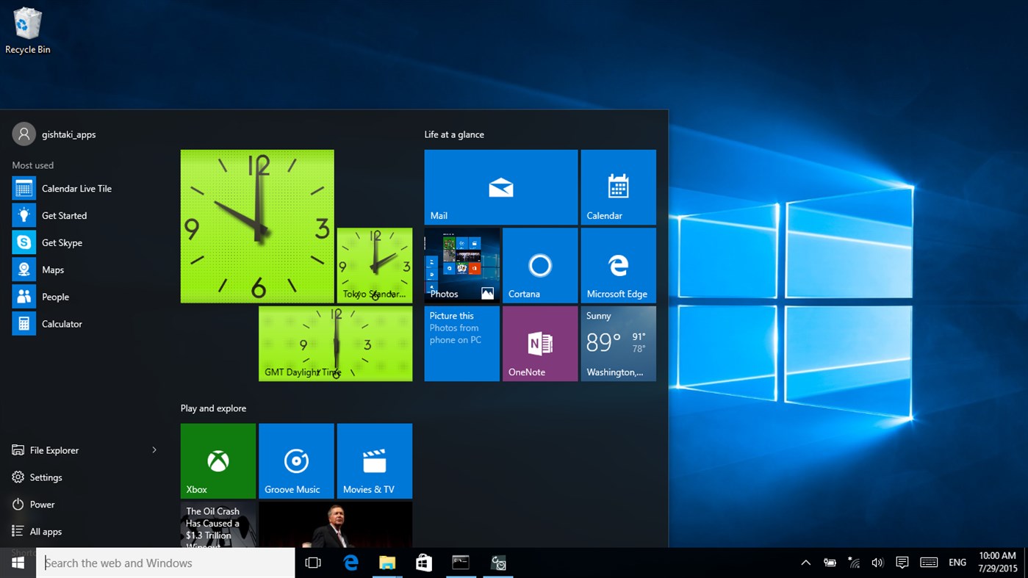Image resolution: width=1028 pixels, height=578 pixels.
Task: Toggle the touch keyboard
Action: pos(928,563)
